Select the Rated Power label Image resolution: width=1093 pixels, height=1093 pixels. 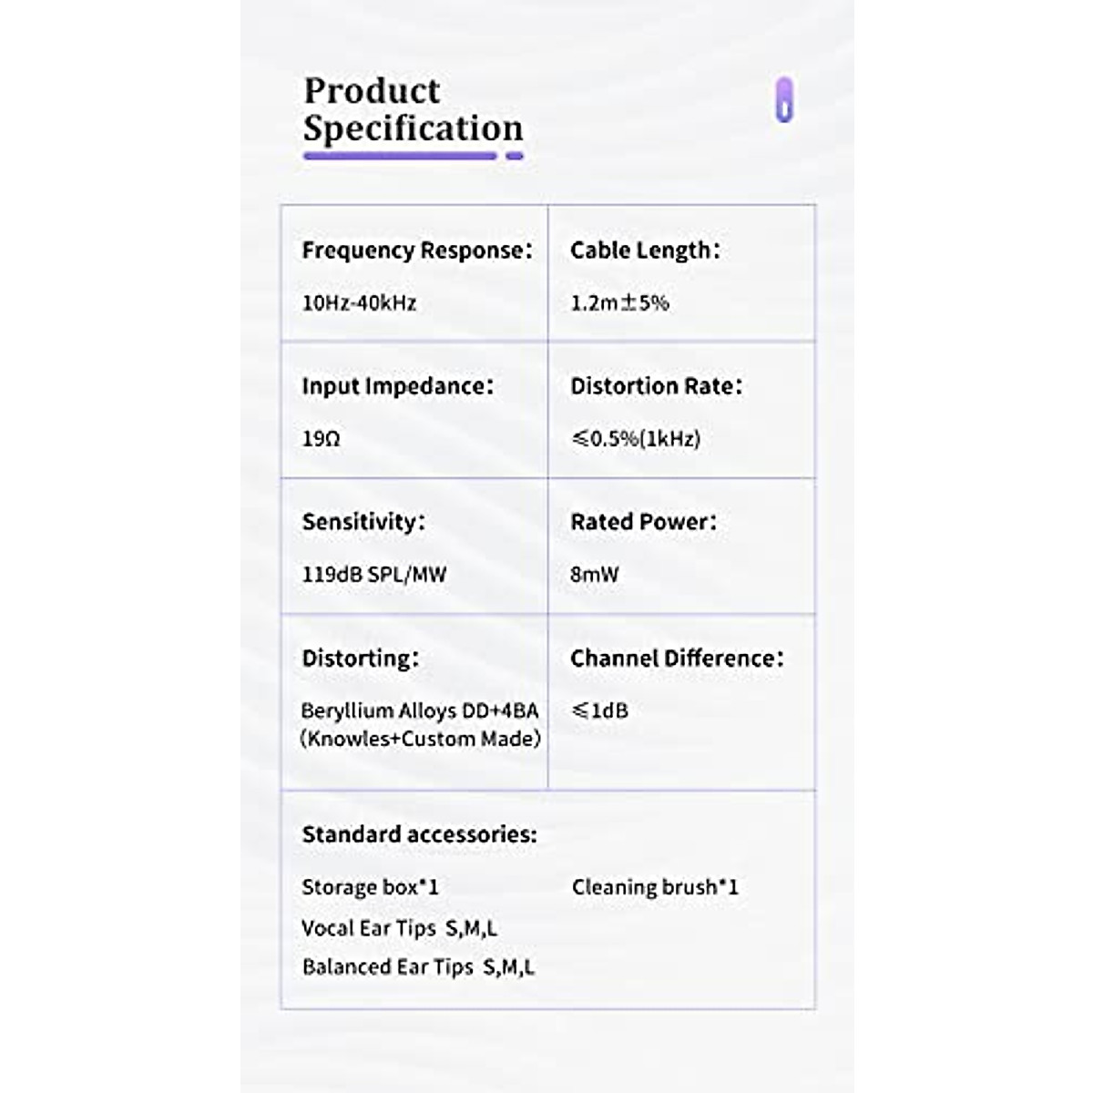(x=643, y=522)
